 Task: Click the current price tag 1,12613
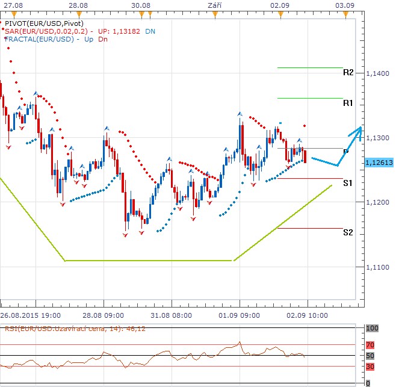(379, 163)
